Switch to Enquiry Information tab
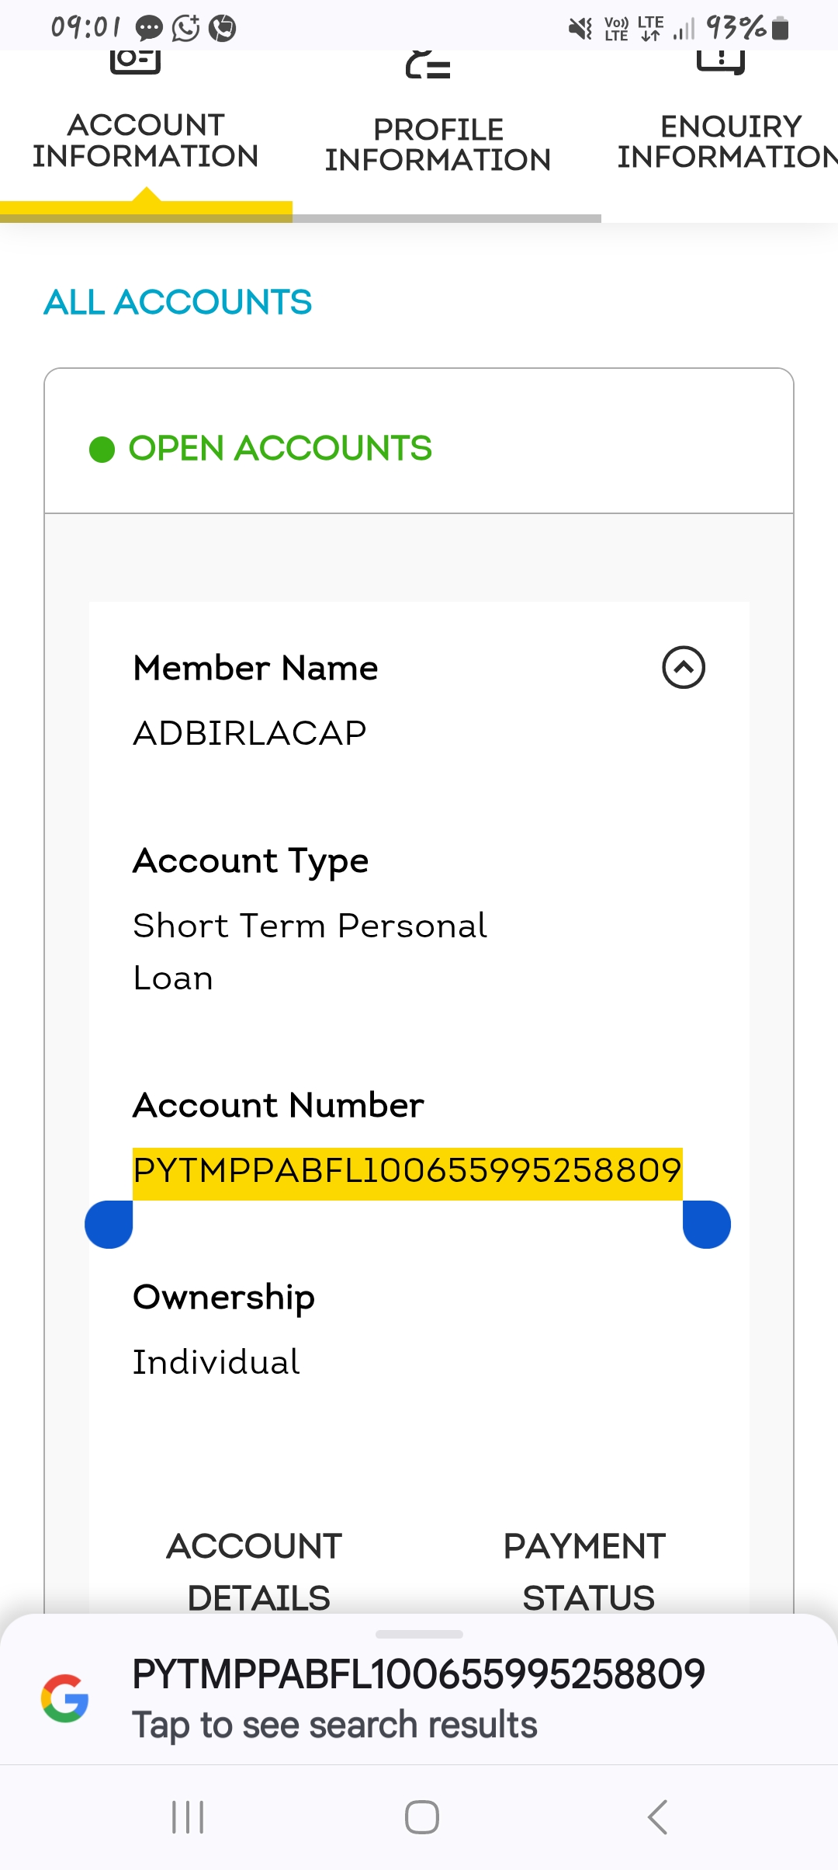 point(728,141)
